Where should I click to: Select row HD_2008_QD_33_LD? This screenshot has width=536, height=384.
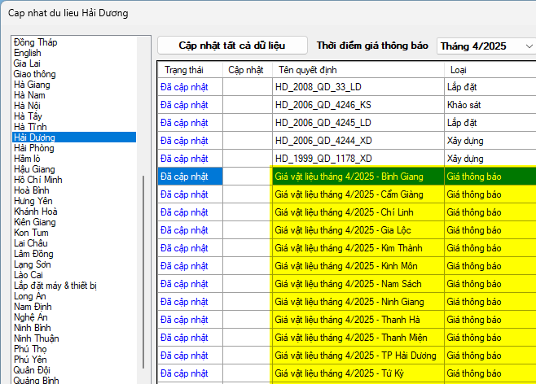[x=347, y=87]
